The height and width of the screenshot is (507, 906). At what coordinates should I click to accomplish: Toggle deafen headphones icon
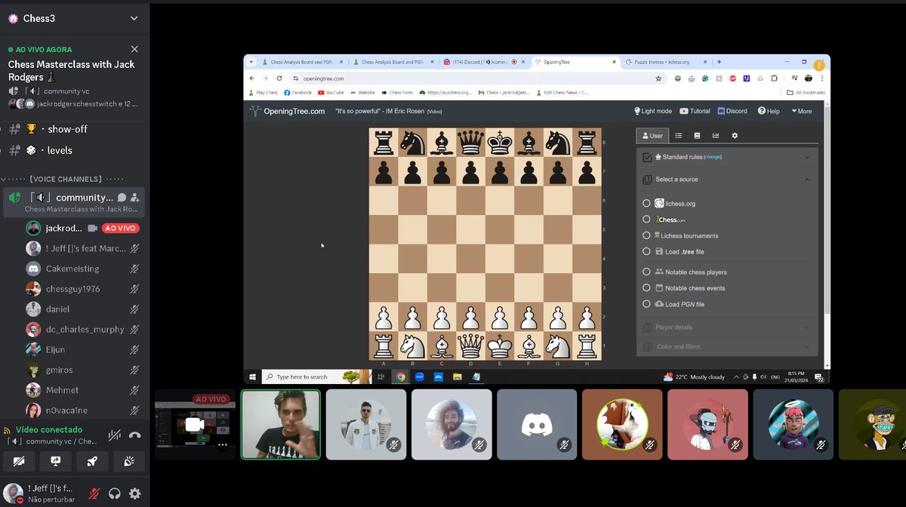tap(115, 493)
